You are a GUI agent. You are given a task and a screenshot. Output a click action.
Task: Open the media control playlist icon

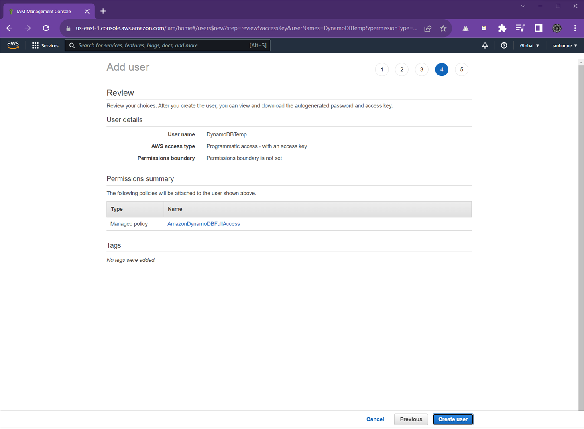tap(520, 28)
